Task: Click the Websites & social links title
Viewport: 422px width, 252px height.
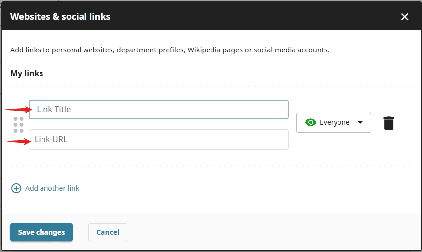Action: click(x=60, y=17)
